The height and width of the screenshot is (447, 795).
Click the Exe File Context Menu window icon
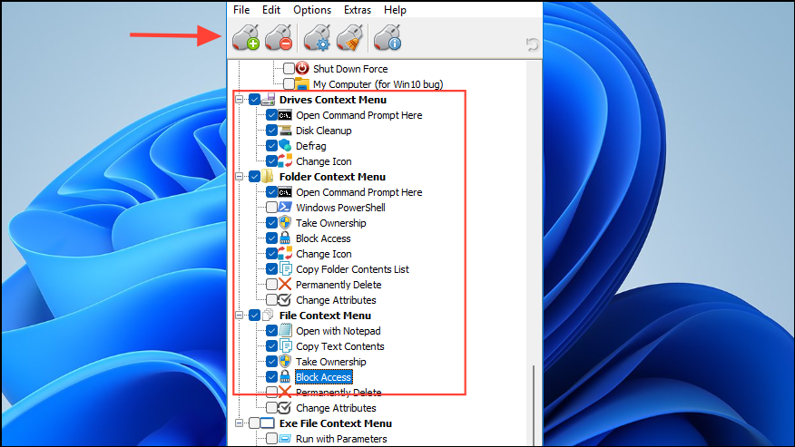[268, 423]
